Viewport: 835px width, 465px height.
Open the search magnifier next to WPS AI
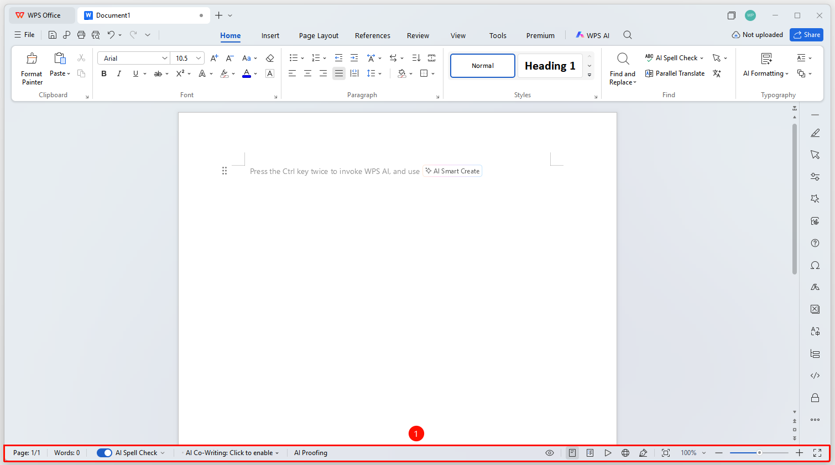tap(628, 35)
